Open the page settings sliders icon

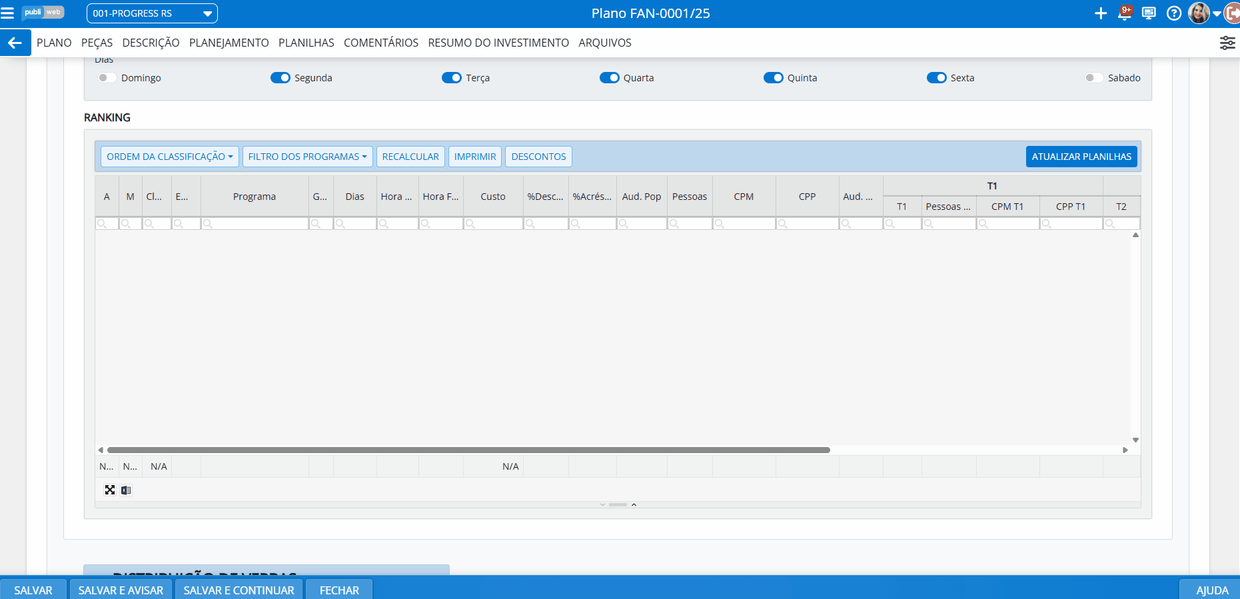(x=1227, y=43)
